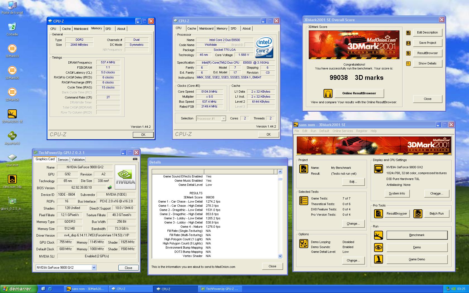Click the System Info button
The image size is (469, 293).
[x=397, y=193]
